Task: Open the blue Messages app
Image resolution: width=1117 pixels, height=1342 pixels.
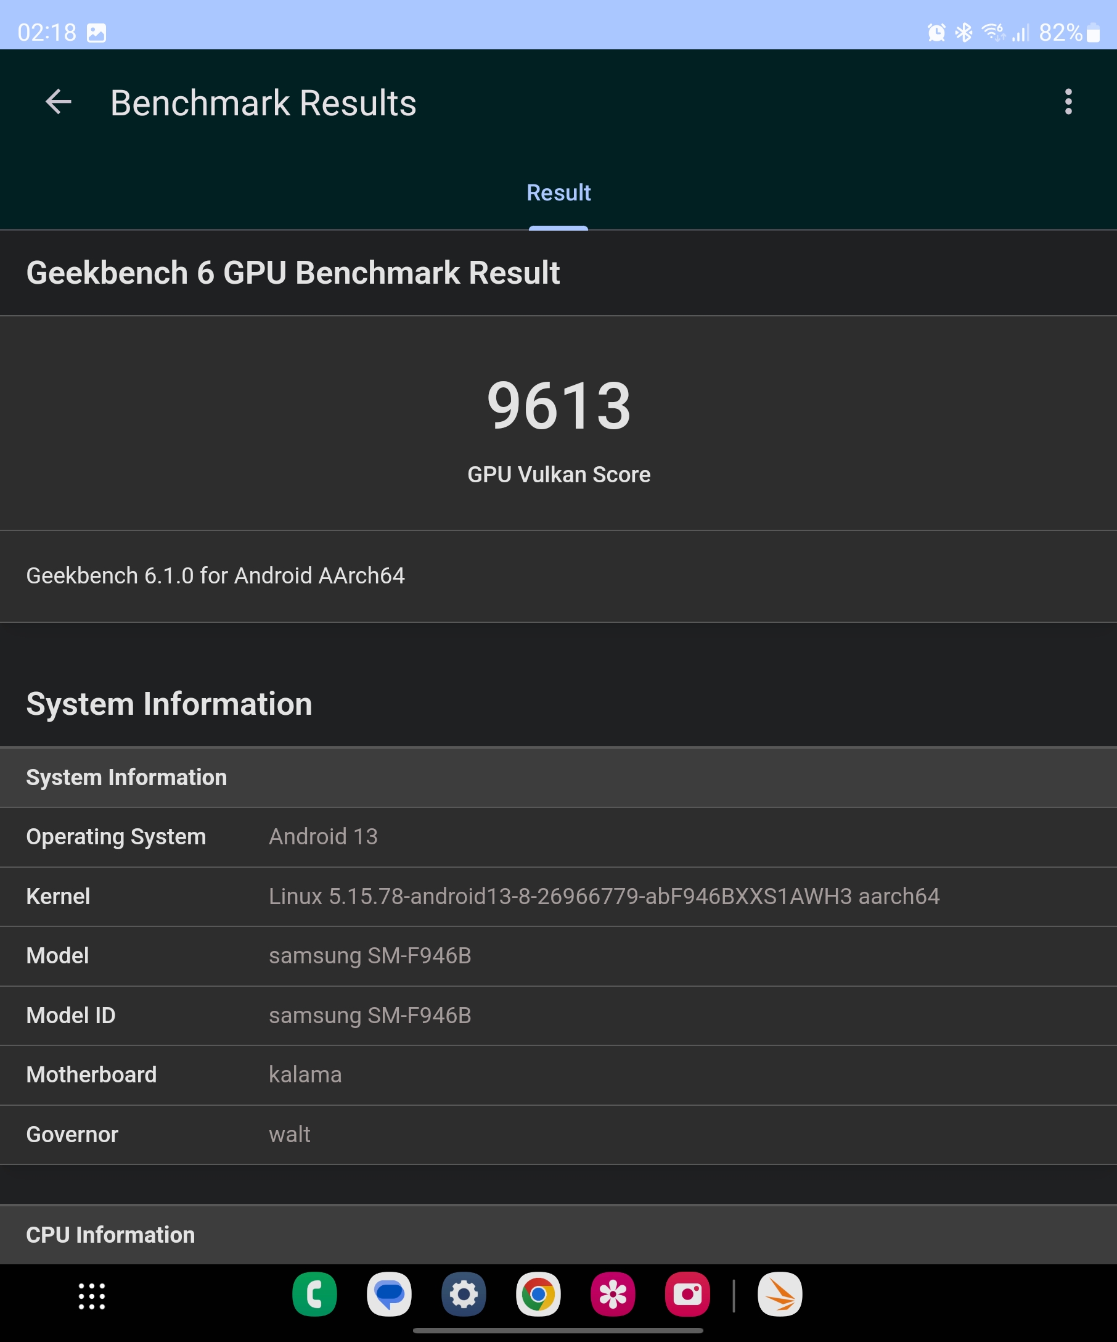Action: tap(389, 1295)
